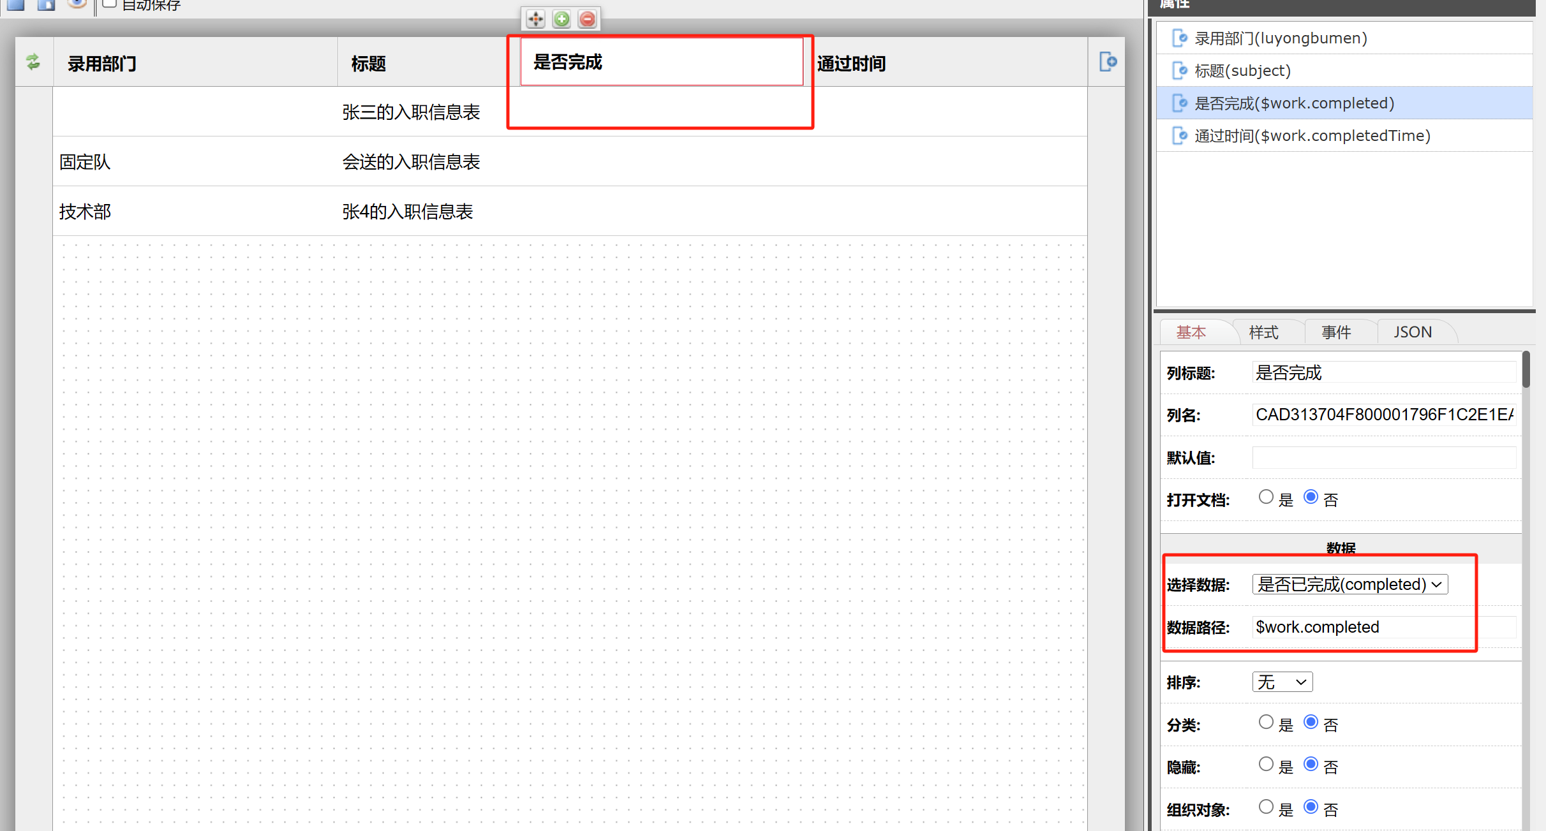Open the 排序 dropdown
The height and width of the screenshot is (831, 1546).
(x=1282, y=682)
